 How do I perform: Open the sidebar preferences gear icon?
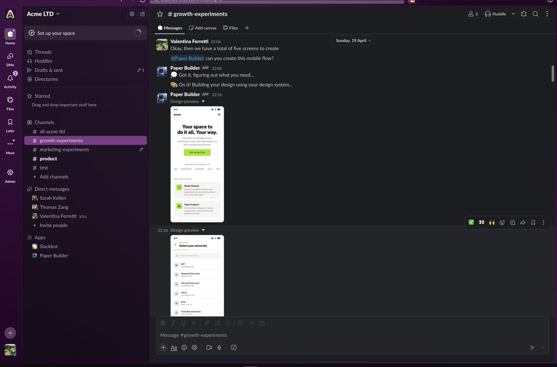click(x=132, y=14)
